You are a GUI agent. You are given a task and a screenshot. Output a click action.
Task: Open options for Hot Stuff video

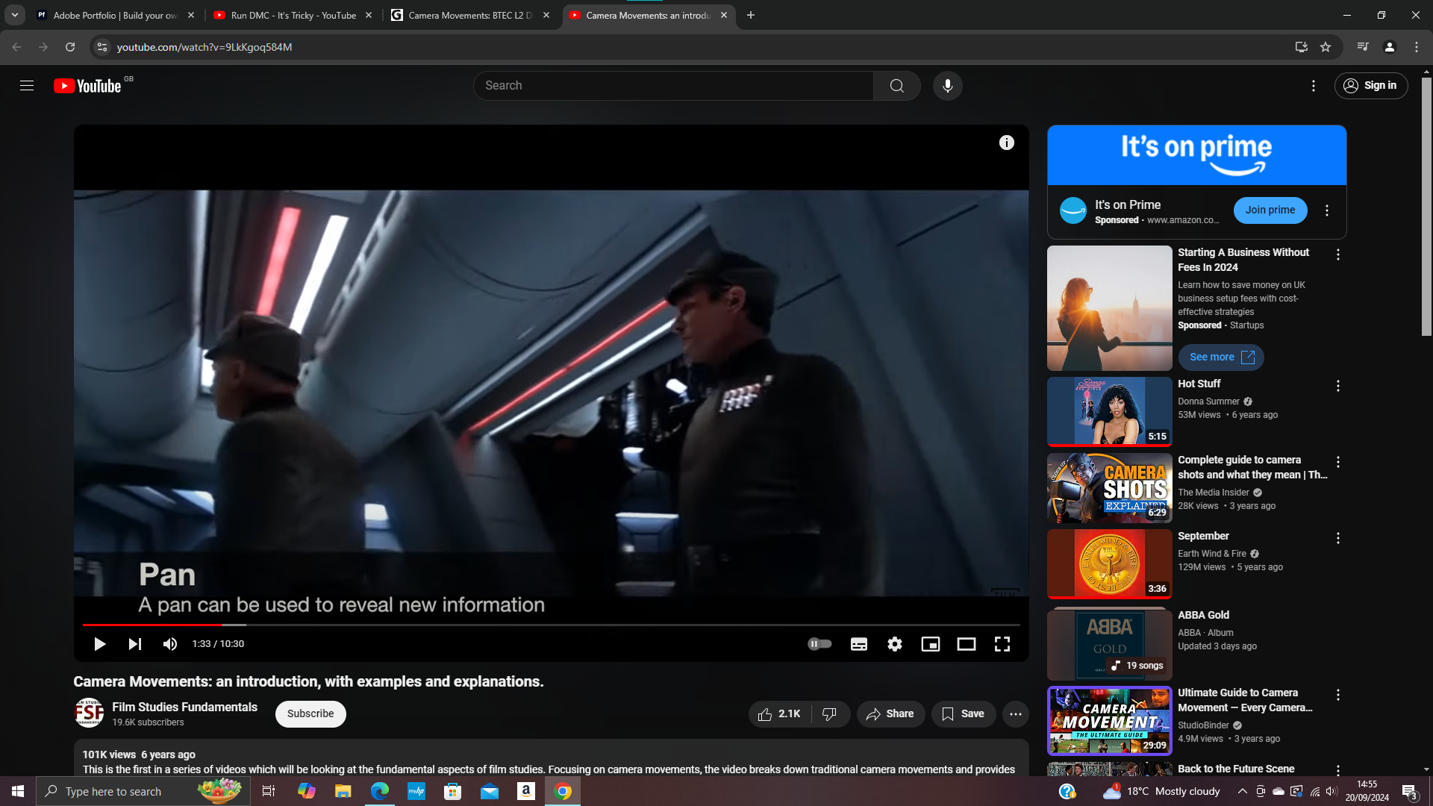point(1337,387)
